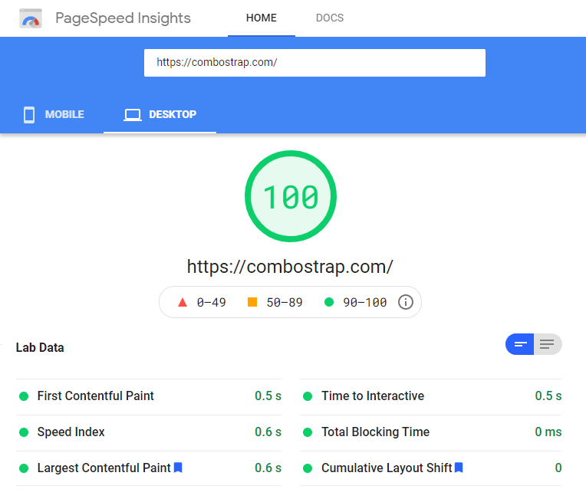This screenshot has width=586, height=499.
Task: Switch to the expanded metrics view toggle
Action: point(547,344)
